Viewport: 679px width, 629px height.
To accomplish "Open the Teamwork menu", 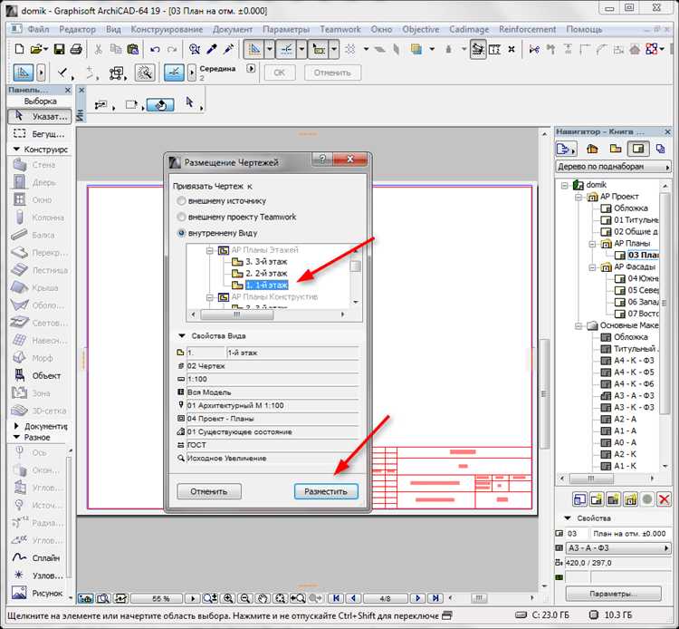I will 339,30.
